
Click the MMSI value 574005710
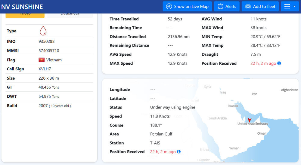(49, 51)
